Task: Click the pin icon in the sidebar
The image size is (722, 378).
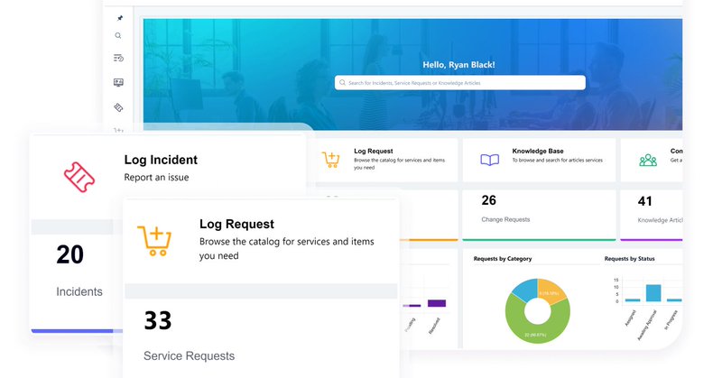Action: [120, 18]
